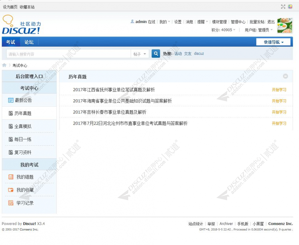299x245 pixels.
Task: Collapse the 历年真题 panel with round button
Action: coord(286,76)
